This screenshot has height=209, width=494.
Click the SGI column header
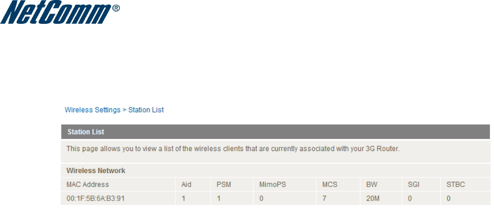pyautogui.click(x=414, y=185)
